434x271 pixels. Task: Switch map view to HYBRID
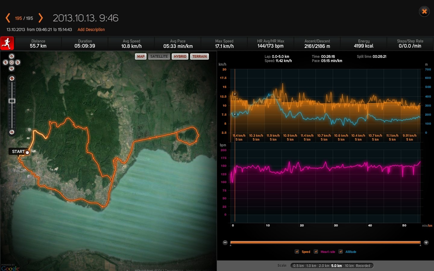tap(180, 57)
